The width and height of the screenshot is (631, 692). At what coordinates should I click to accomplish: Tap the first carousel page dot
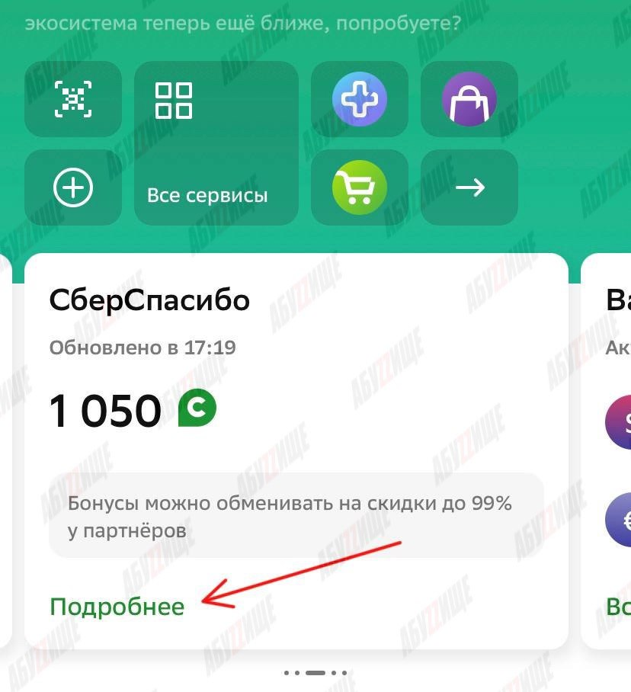(287, 673)
